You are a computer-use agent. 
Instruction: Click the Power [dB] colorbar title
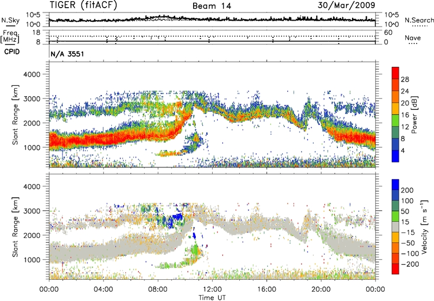[414, 115]
